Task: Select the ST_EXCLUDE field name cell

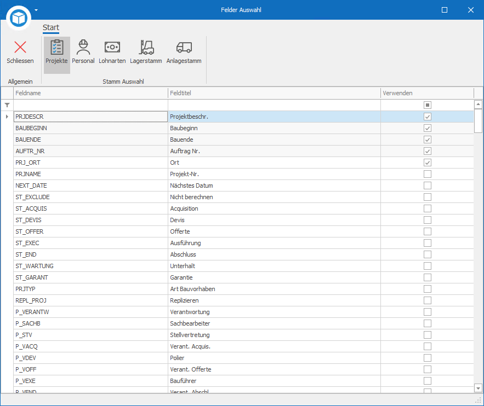Action: coord(90,197)
